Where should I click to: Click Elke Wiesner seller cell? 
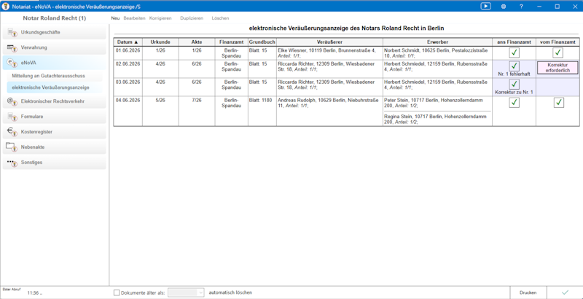click(330, 53)
